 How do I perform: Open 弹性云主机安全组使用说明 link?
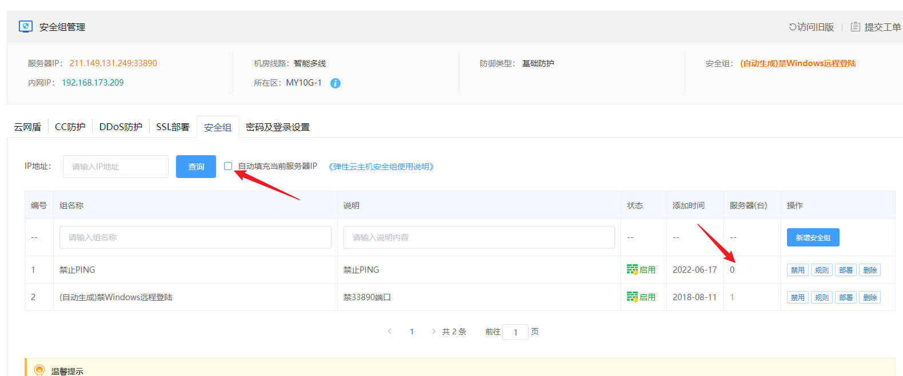click(381, 167)
